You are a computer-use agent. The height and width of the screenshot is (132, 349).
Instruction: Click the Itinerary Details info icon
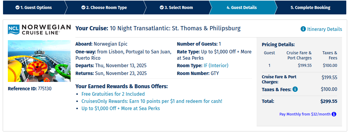(303, 29)
